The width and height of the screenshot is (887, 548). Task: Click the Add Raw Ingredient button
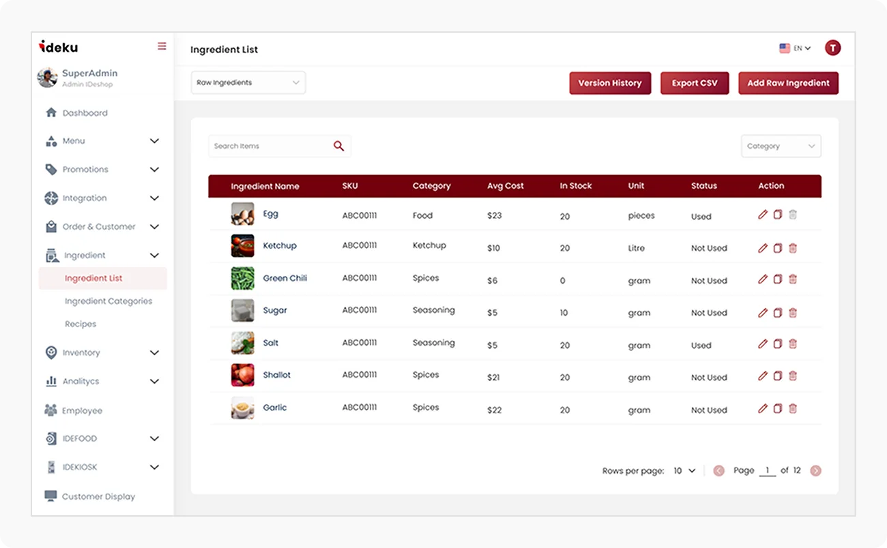788,83
